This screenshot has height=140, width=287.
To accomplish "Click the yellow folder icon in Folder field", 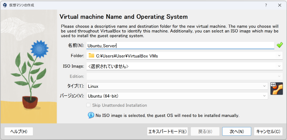I will tap(91, 56).
